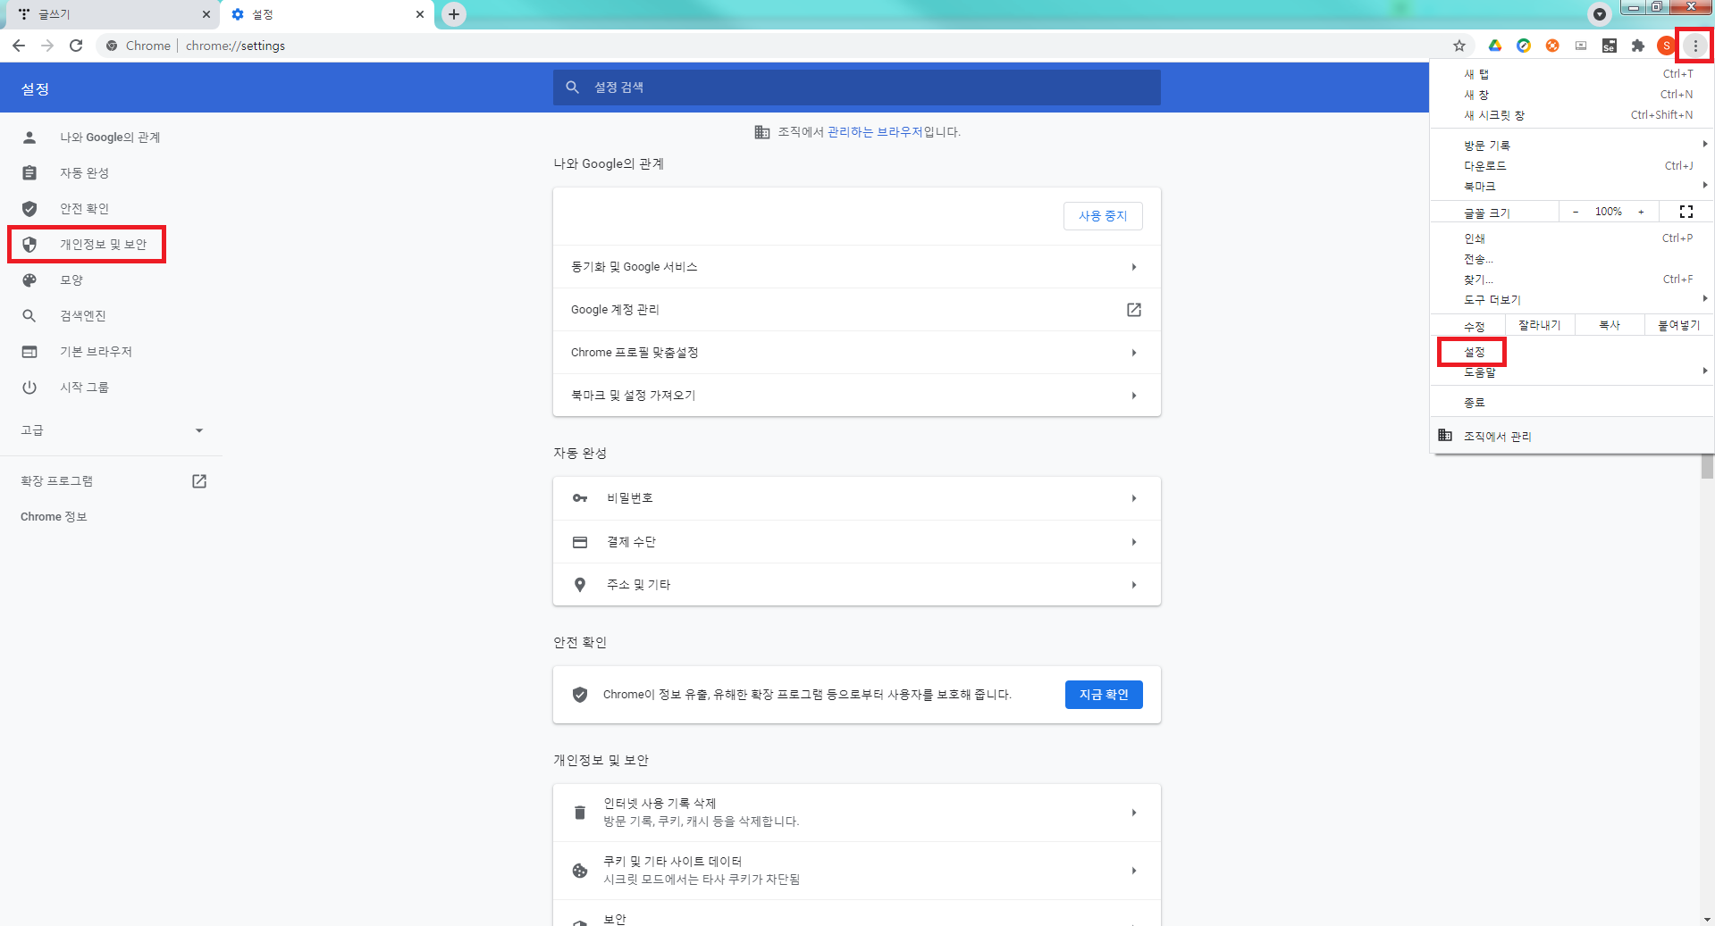The width and height of the screenshot is (1715, 926).
Task: Bookmark this page with the star icon
Action: [x=1459, y=46]
